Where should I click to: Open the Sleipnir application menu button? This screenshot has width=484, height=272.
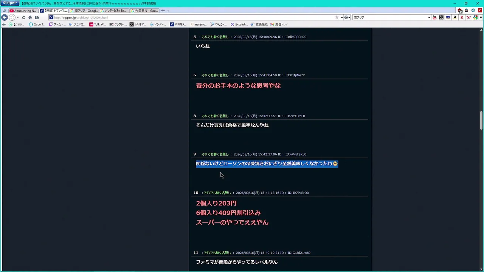coord(10,3)
